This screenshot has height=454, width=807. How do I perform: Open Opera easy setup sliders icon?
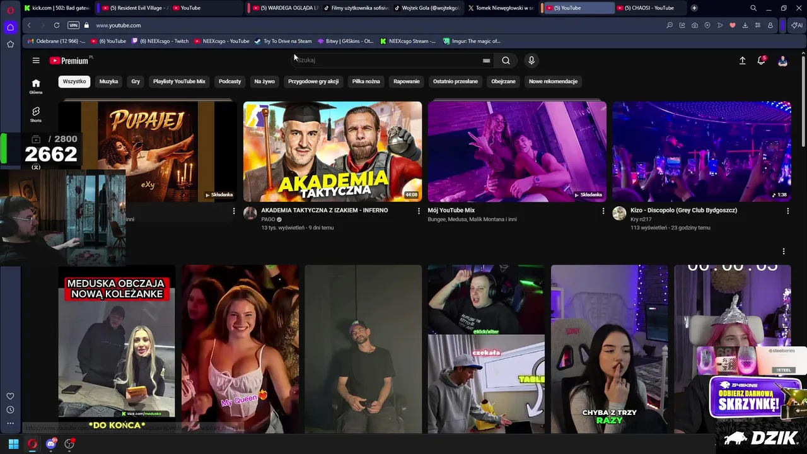click(758, 25)
